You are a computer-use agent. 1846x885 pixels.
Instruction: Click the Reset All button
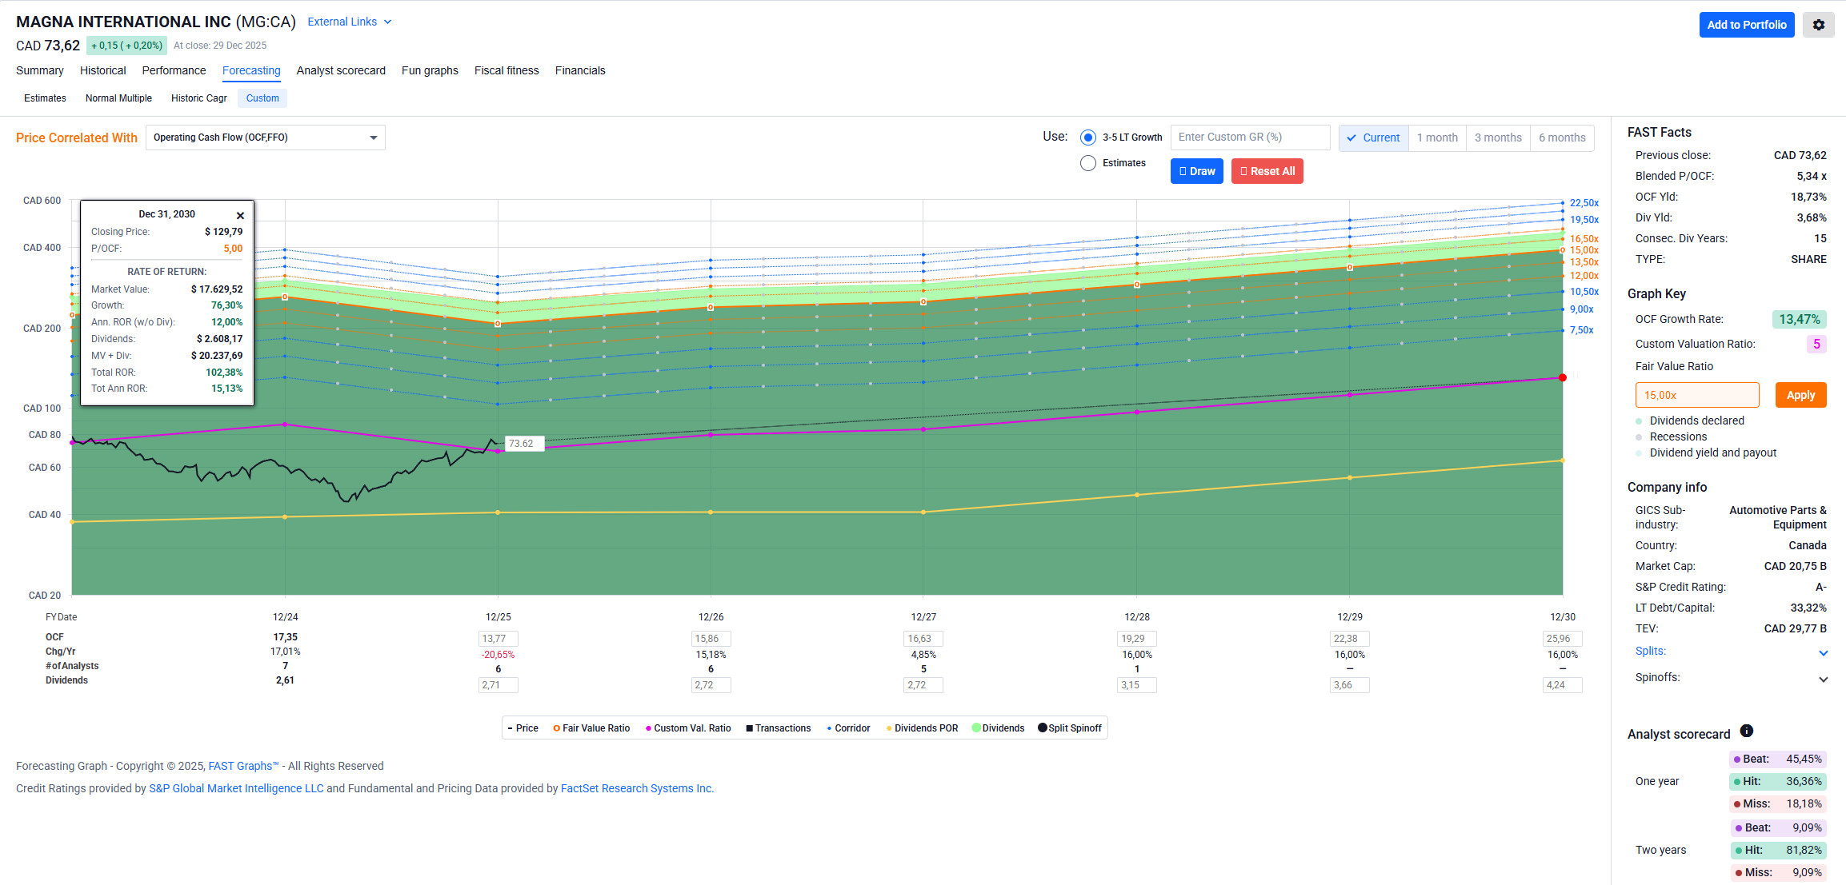click(1267, 171)
